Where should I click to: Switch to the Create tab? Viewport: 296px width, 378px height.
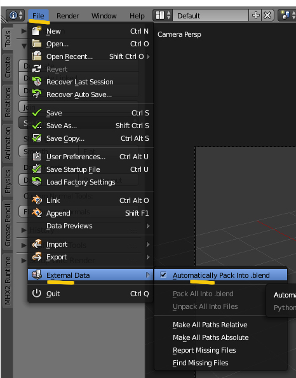tap(7, 67)
